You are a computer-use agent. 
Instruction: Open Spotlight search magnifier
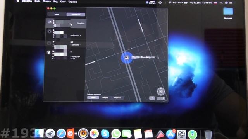pyautogui.click(x=221, y=3)
